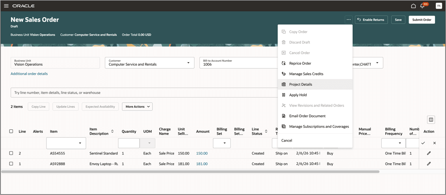Screen dimensions: 446x195
Task: Select the checkbox for line 1
Action: click(x=11, y=164)
